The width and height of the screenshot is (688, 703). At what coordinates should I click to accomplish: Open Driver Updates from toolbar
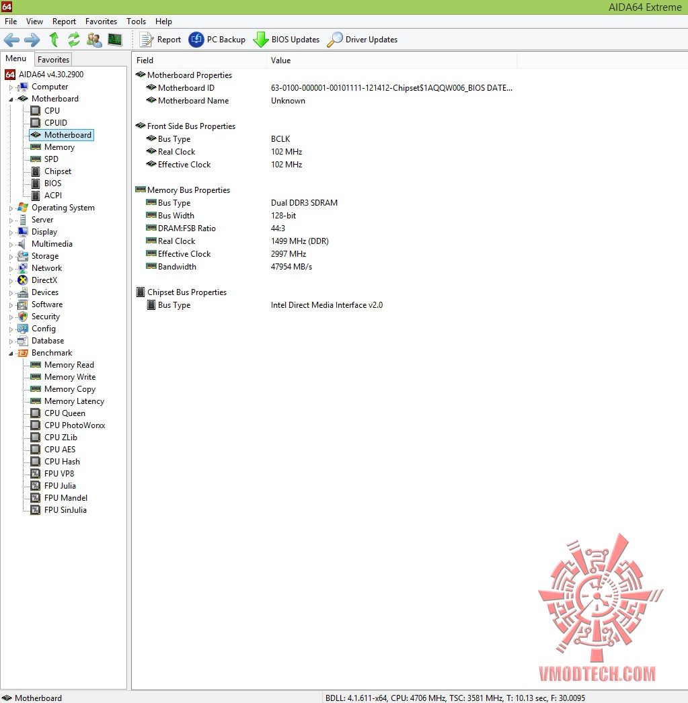(362, 40)
